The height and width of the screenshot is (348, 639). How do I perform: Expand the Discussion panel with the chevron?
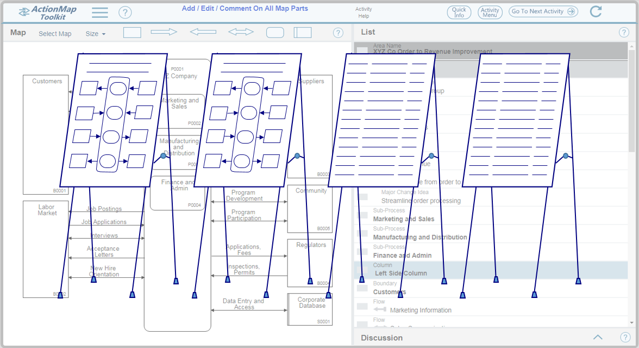598,337
